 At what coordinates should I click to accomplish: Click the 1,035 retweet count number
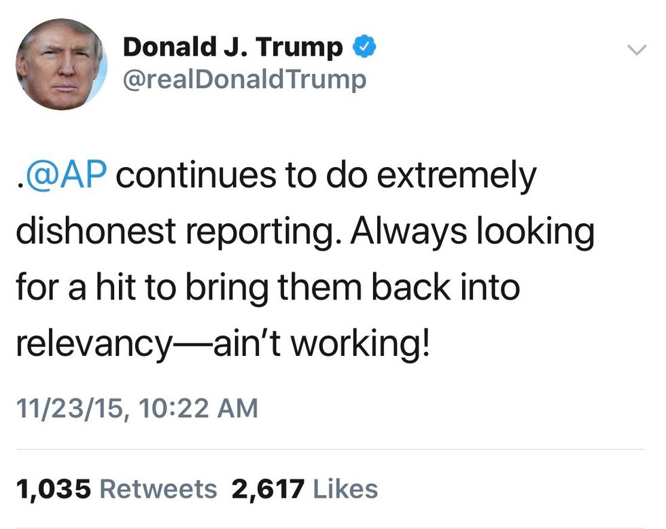[53, 488]
